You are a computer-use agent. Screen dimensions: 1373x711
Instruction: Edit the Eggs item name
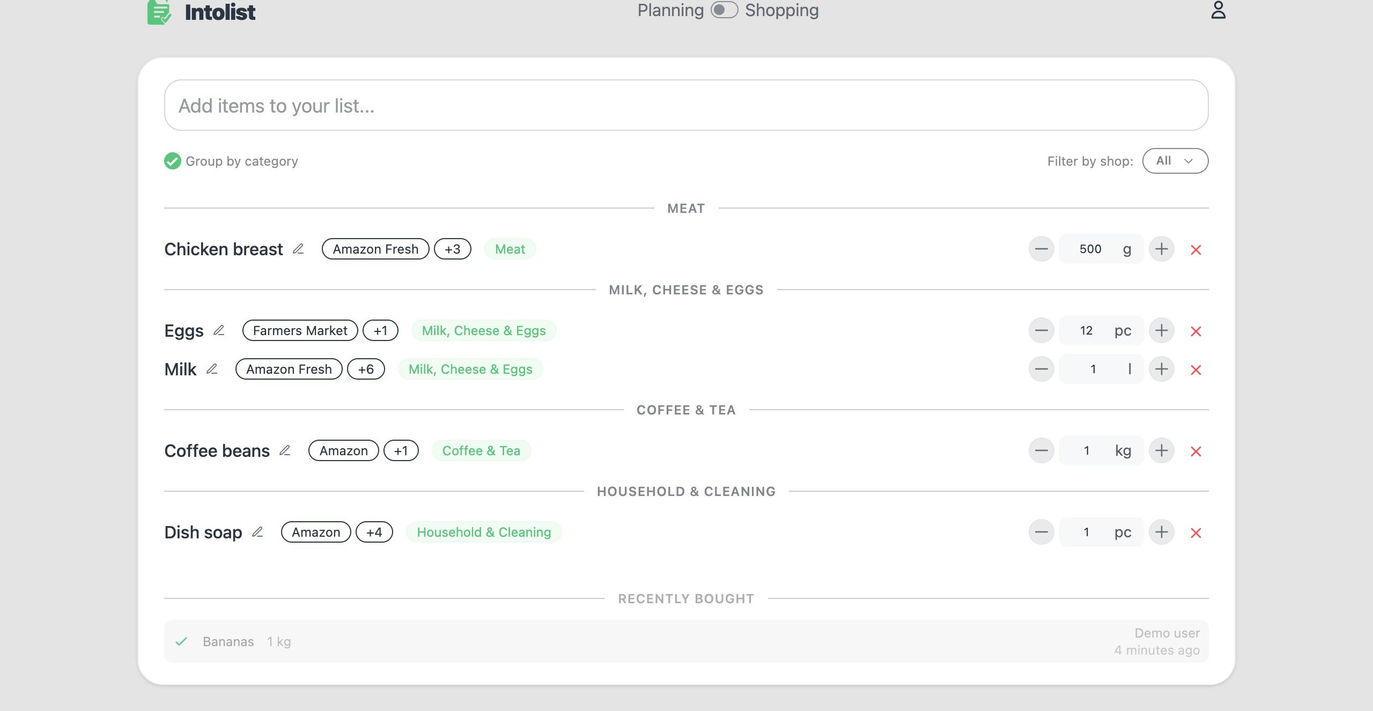point(219,330)
